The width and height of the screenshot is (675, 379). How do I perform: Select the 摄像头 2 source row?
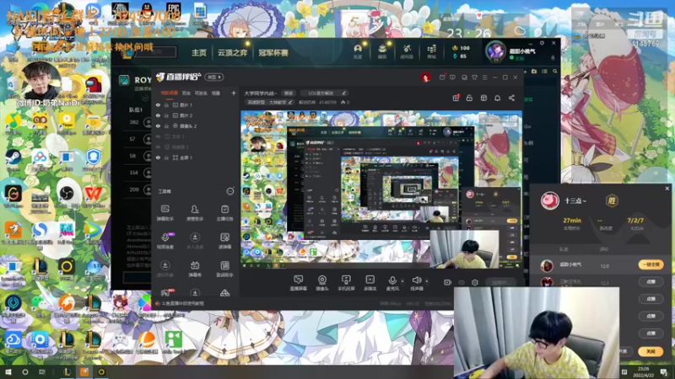196,126
